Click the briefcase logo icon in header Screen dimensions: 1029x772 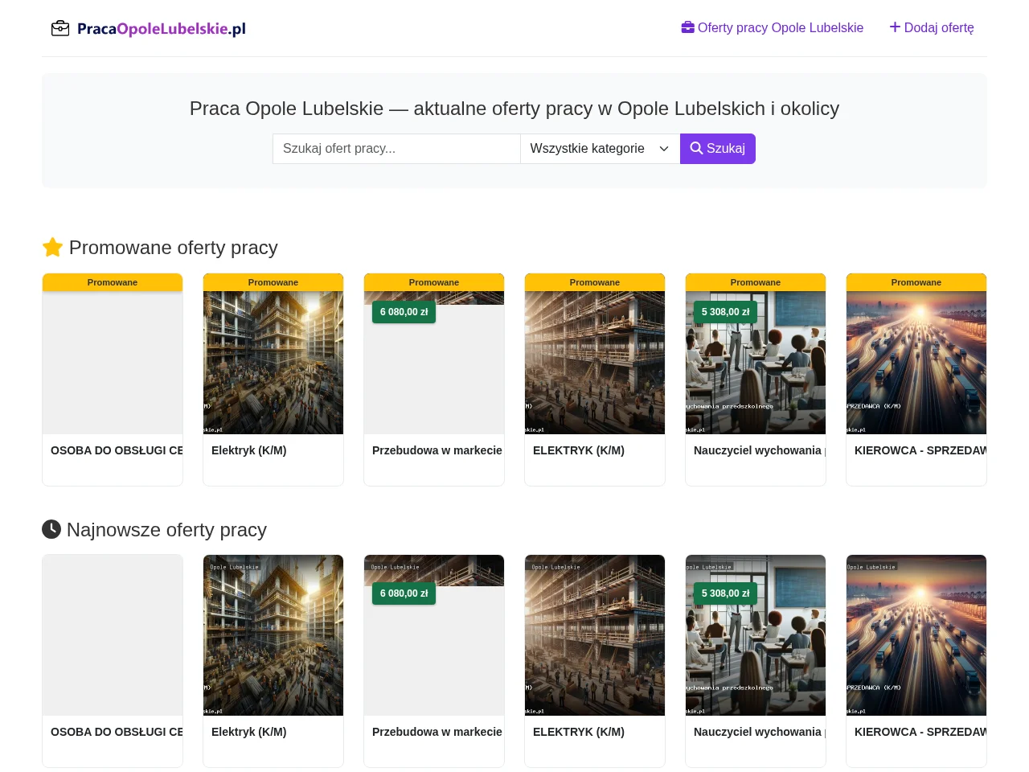click(60, 29)
